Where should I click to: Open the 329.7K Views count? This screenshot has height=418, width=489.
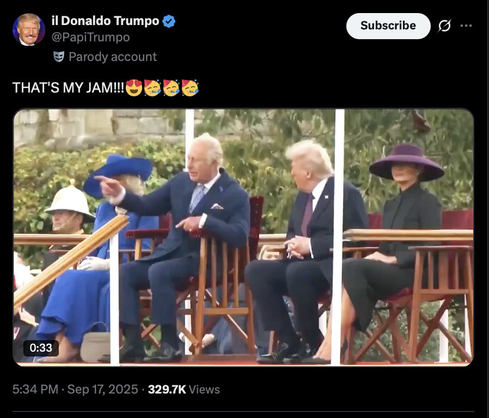point(184,389)
